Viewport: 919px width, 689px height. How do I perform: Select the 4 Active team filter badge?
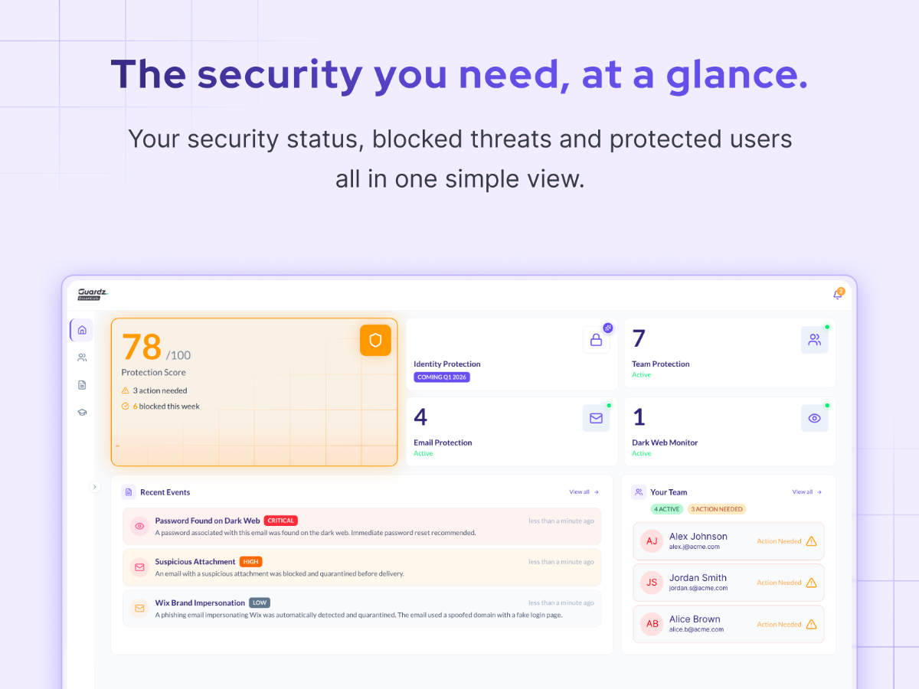click(666, 509)
